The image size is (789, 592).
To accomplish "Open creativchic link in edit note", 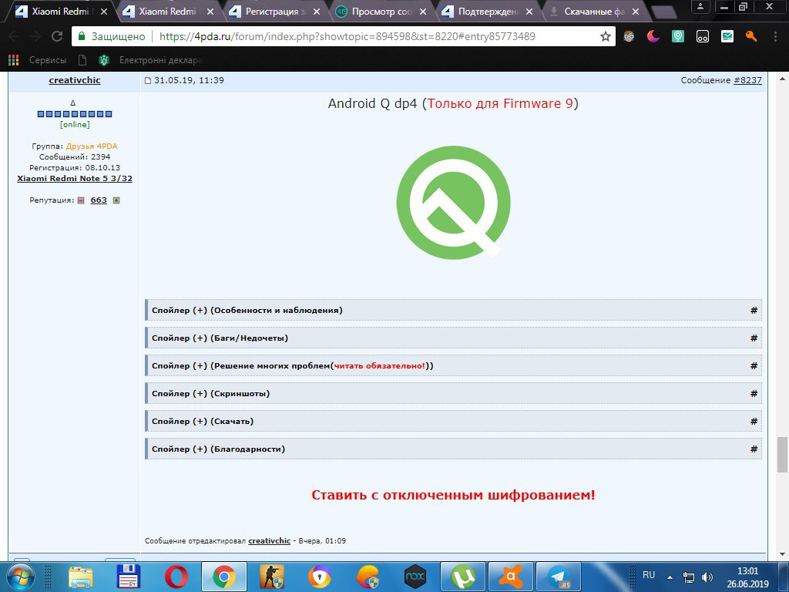I will [269, 540].
